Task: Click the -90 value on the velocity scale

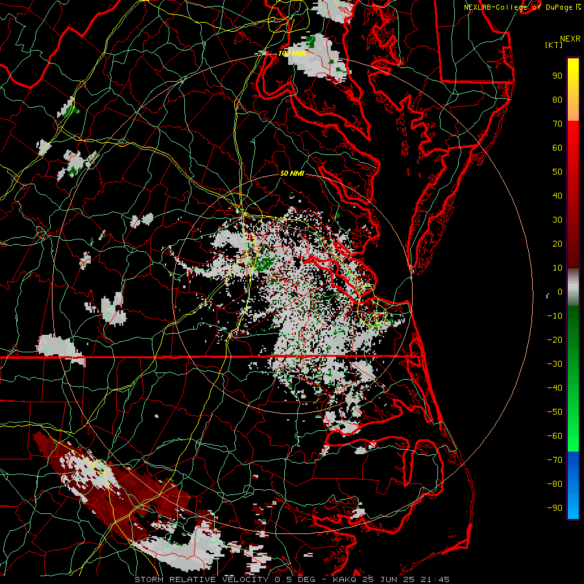Action: point(555,508)
